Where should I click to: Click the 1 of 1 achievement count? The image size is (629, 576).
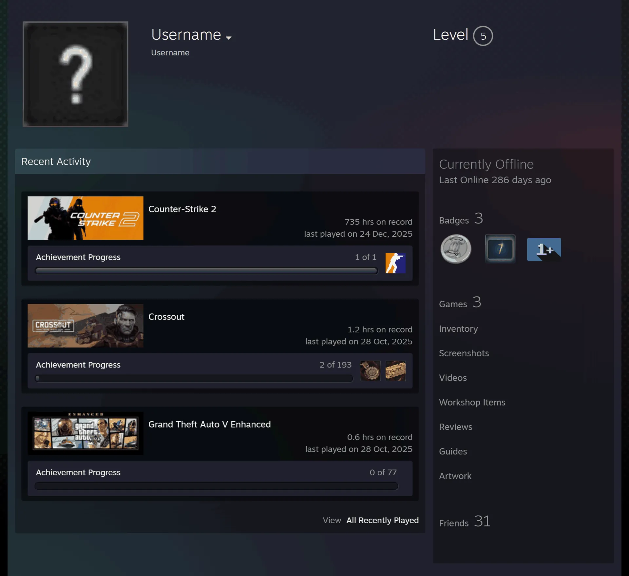[x=366, y=257]
